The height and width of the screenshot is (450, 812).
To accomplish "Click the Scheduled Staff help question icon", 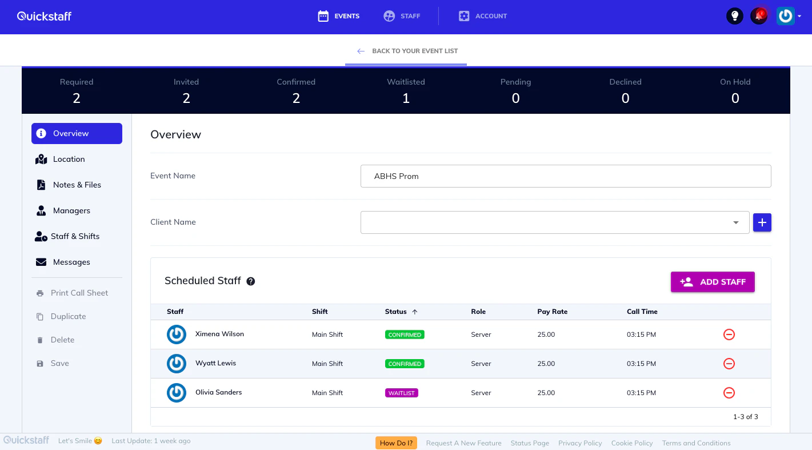I will click(250, 281).
